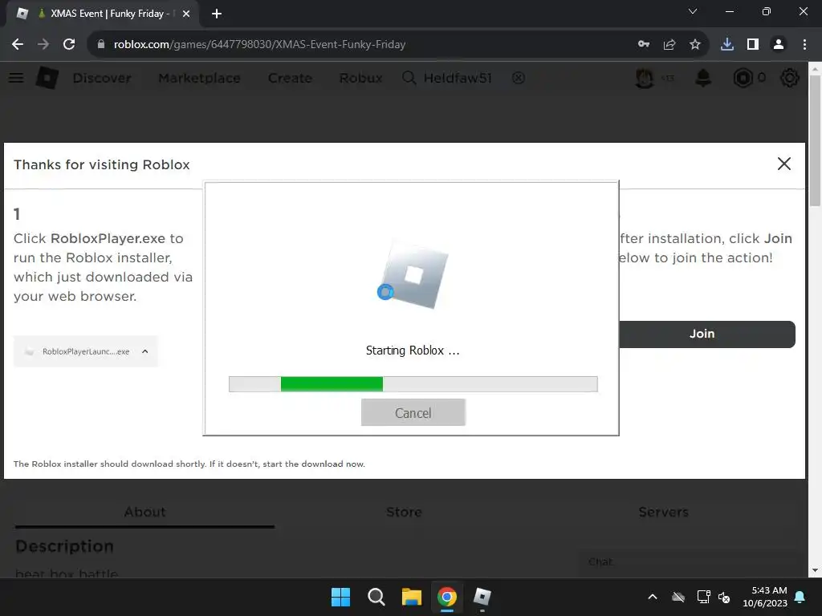Open the taskbar clock and date
822x616 pixels.
tap(765, 597)
